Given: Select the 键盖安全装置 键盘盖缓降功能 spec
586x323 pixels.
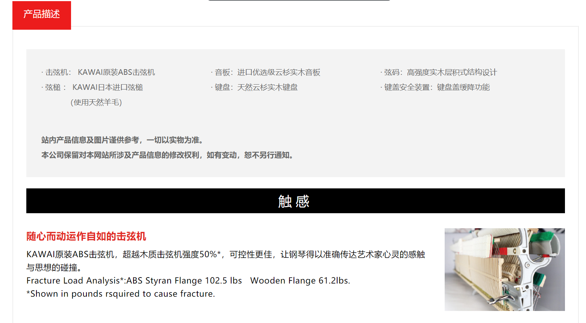Looking at the screenshot, I should click(x=435, y=87).
